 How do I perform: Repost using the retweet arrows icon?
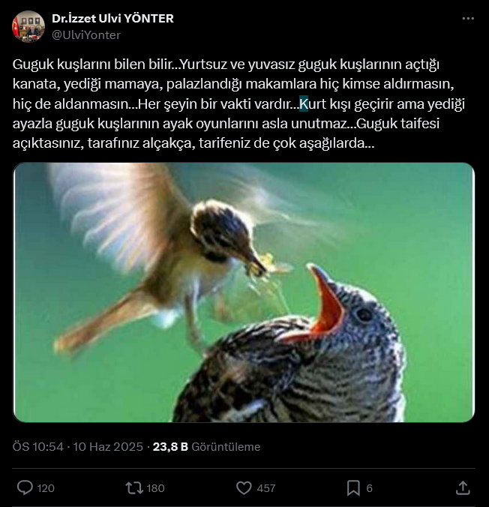[134, 488]
